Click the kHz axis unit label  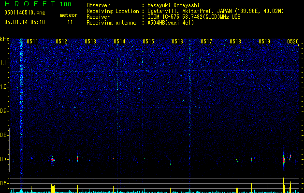click(x=4, y=39)
